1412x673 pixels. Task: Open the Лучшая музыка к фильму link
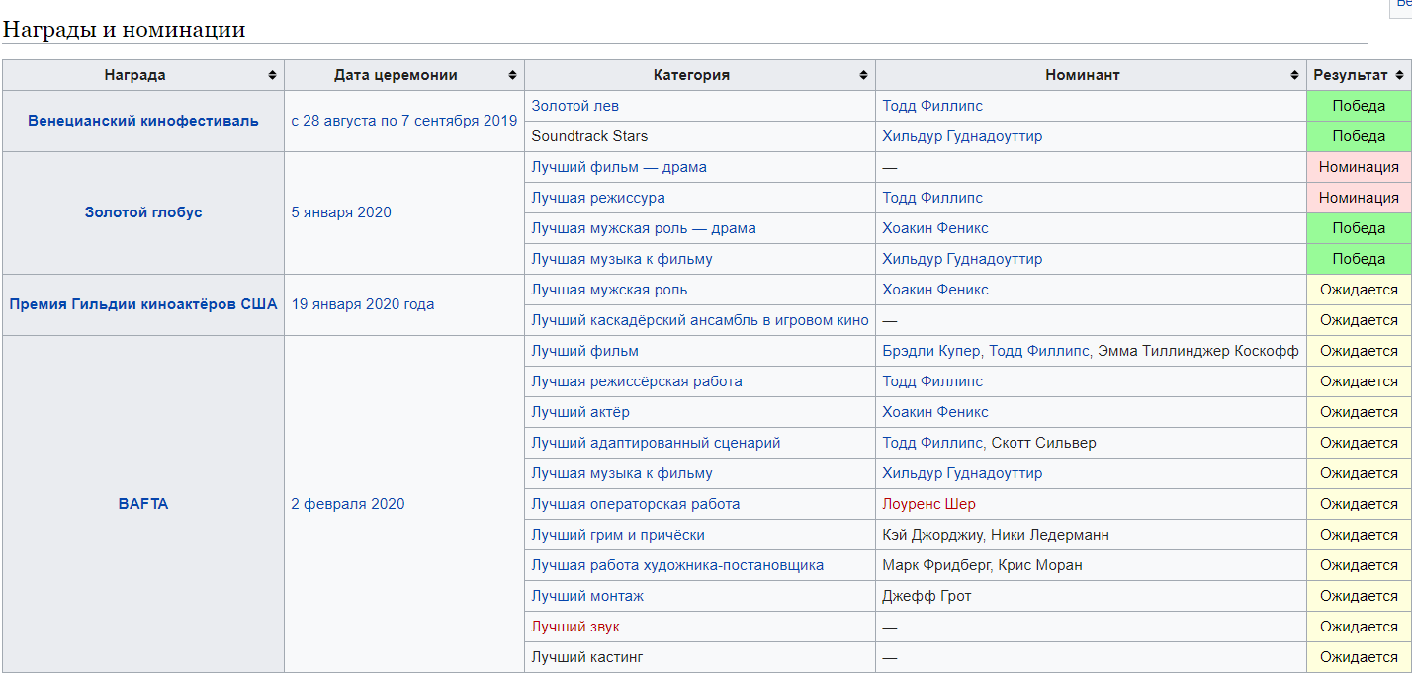[623, 259]
